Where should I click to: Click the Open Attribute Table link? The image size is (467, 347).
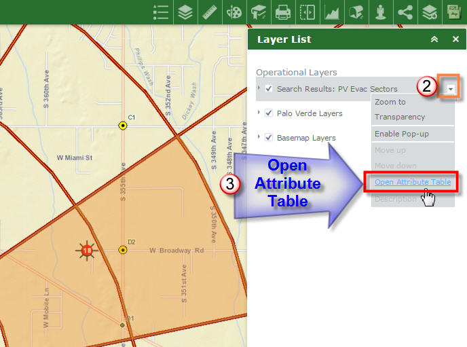coord(413,182)
